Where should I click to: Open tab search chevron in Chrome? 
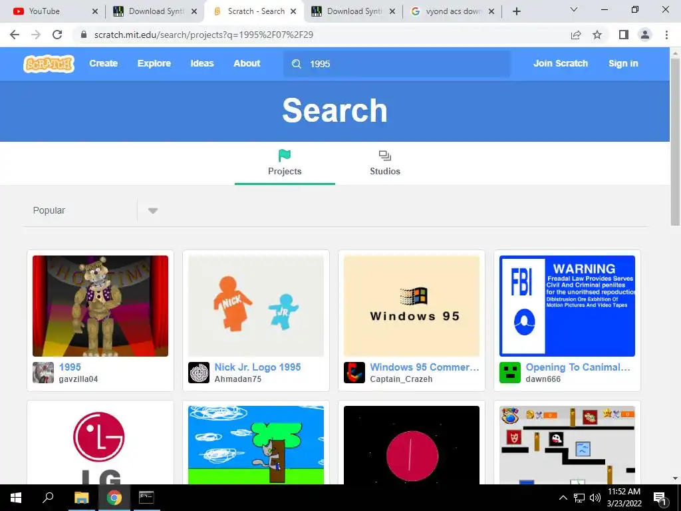(574, 9)
